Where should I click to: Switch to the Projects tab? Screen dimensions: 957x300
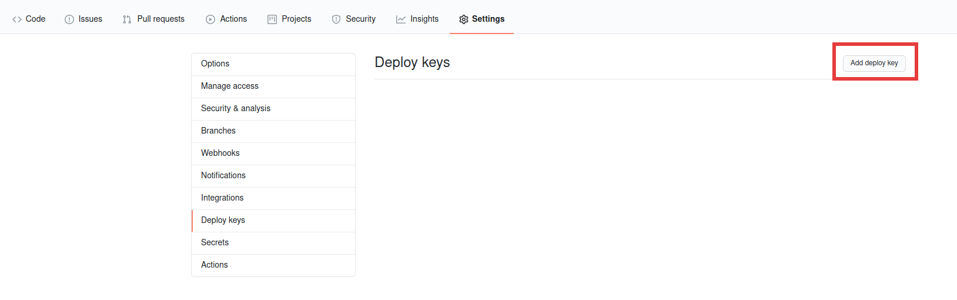click(x=289, y=19)
